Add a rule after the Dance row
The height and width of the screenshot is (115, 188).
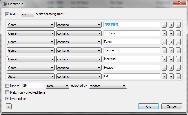coord(171,42)
